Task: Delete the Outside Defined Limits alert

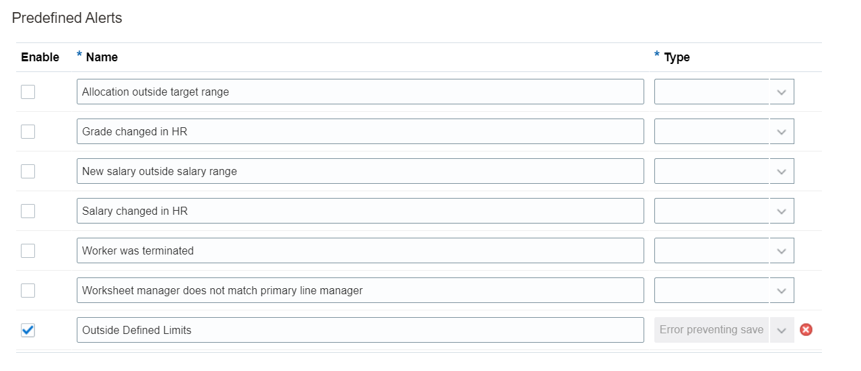Action: [x=806, y=330]
